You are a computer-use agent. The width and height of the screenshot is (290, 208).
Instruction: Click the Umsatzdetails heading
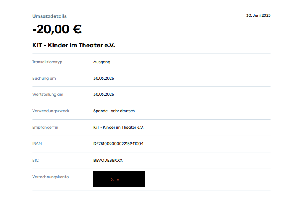[x=49, y=16]
